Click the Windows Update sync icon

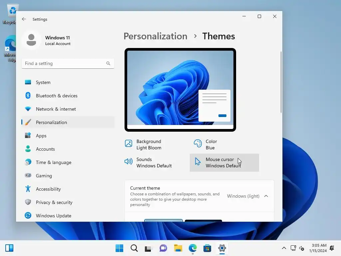click(x=28, y=215)
